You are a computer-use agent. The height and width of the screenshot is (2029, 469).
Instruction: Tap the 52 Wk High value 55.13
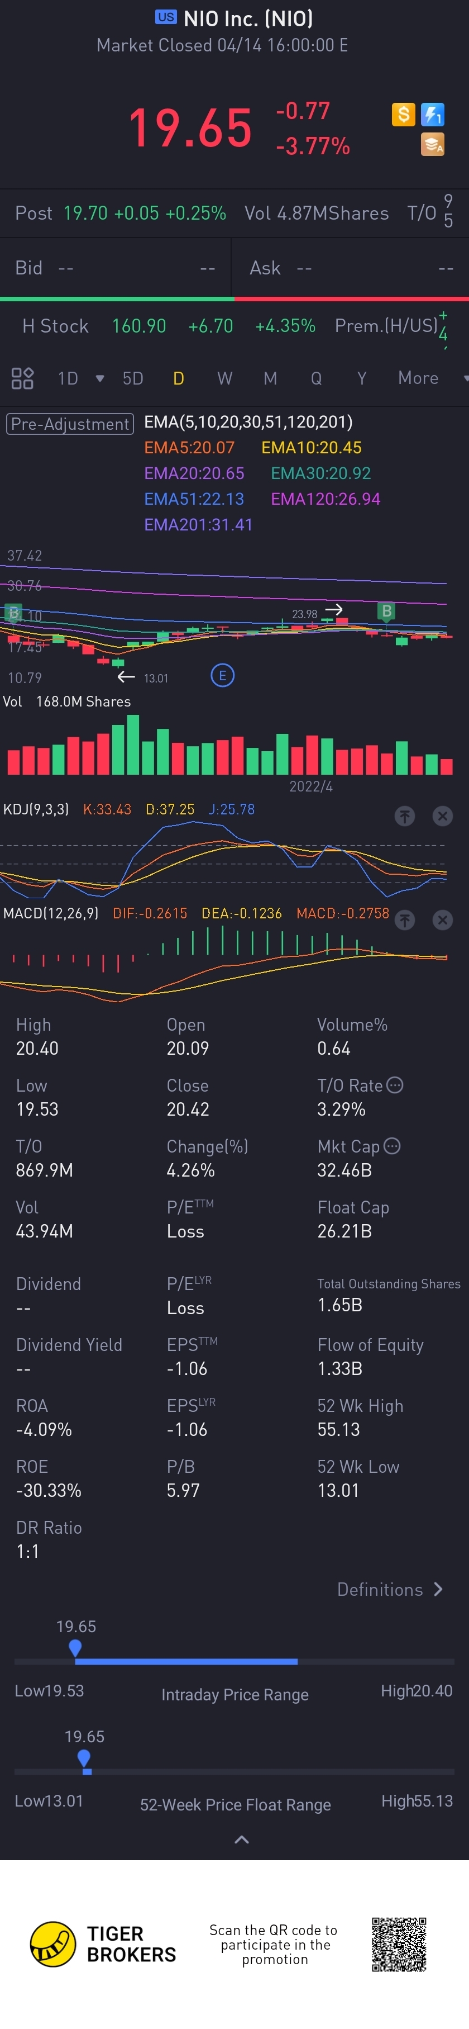click(x=338, y=1430)
